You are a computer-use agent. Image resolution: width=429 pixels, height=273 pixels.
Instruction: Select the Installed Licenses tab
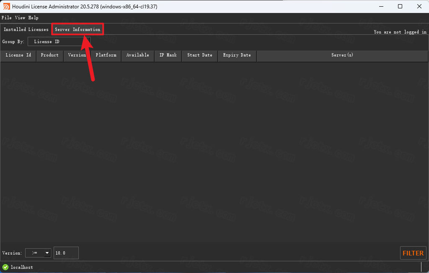26,30
